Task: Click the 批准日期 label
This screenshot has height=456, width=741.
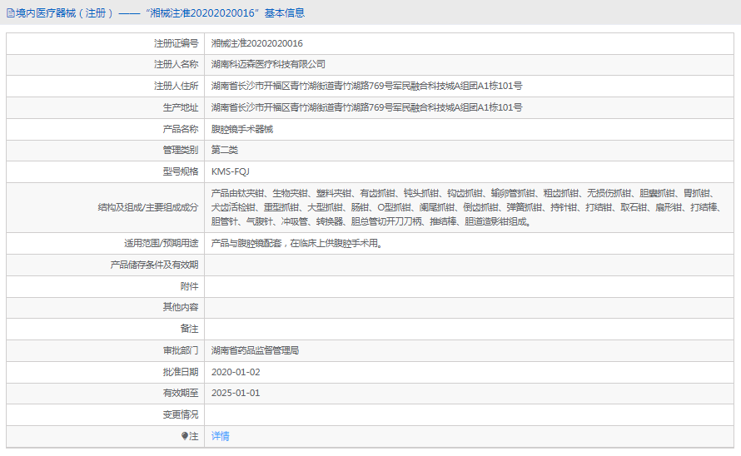Action: (x=181, y=372)
